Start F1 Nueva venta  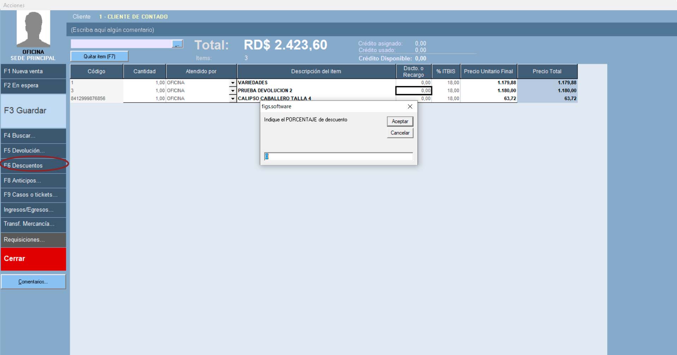coord(33,71)
